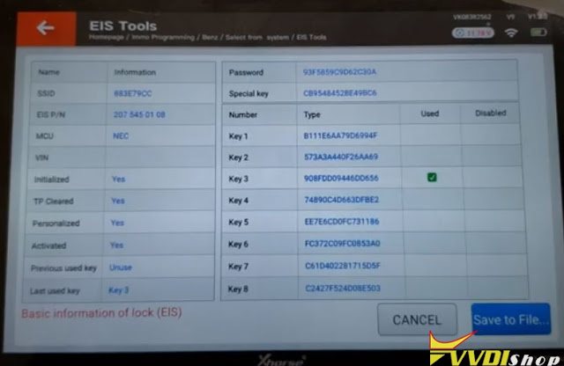The image size is (564, 366).
Task: Tap the battery level icon
Action: [538, 33]
